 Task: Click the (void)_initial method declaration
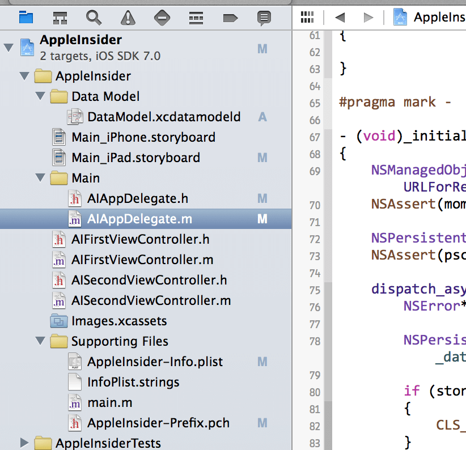tap(403, 136)
